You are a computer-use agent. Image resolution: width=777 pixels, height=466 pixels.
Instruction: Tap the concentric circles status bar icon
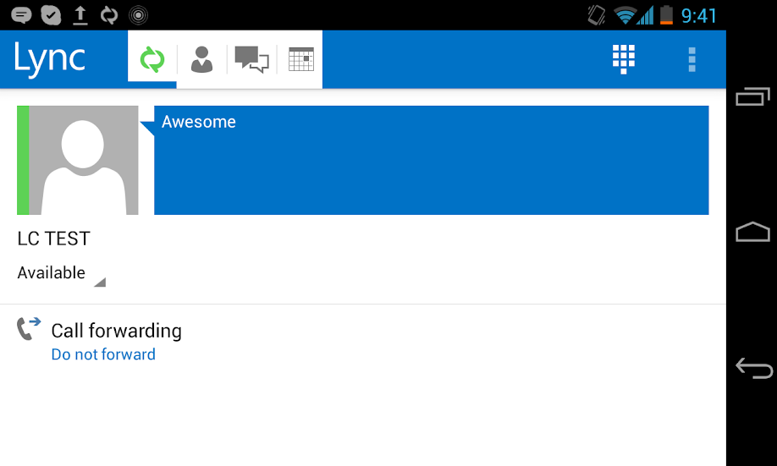point(138,15)
